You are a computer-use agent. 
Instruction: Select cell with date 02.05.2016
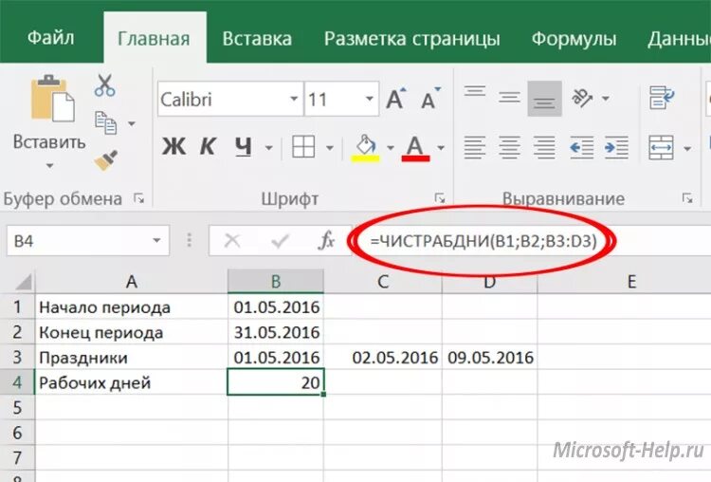coord(383,358)
